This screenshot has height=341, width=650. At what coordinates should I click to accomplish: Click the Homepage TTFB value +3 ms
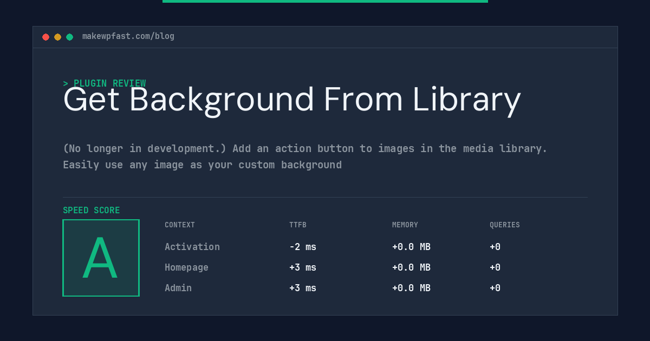[x=303, y=267]
